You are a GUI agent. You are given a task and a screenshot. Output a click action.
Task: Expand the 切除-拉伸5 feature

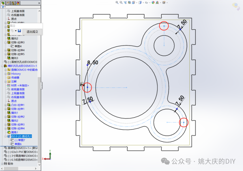[x=6, y=54]
